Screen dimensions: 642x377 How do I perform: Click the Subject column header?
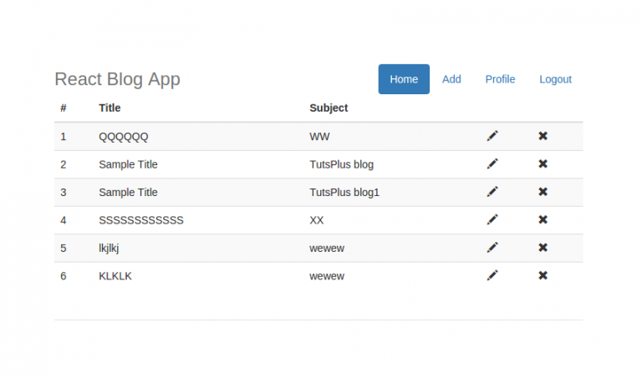coord(329,108)
